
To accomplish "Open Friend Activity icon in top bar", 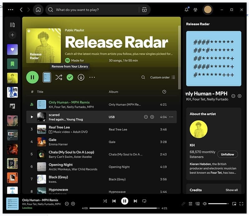I will point(195,10).
